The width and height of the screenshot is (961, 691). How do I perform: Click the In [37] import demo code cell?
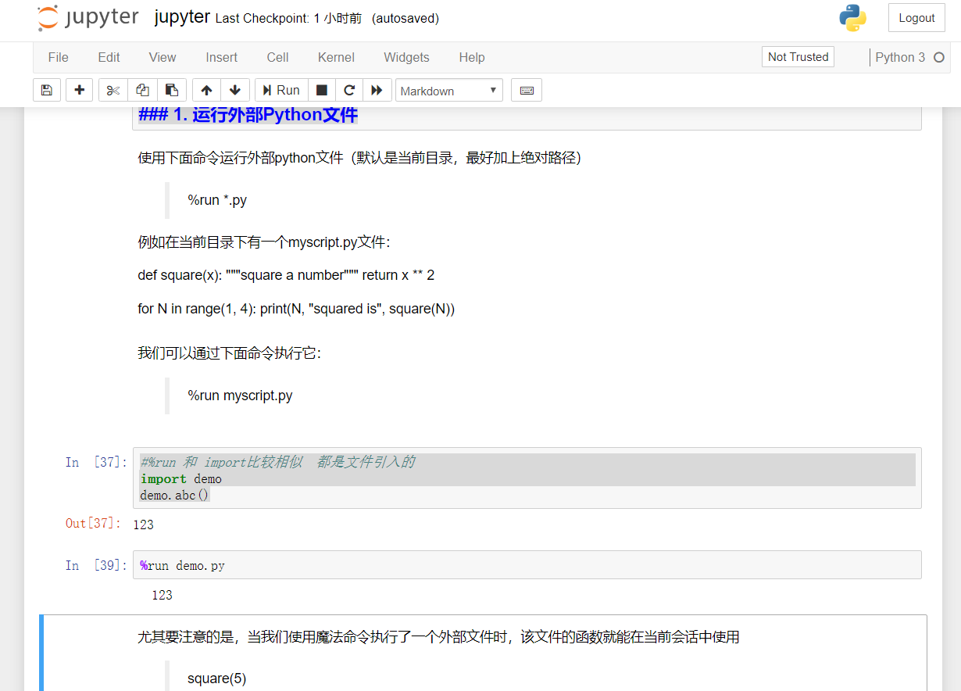pyautogui.click(x=527, y=478)
